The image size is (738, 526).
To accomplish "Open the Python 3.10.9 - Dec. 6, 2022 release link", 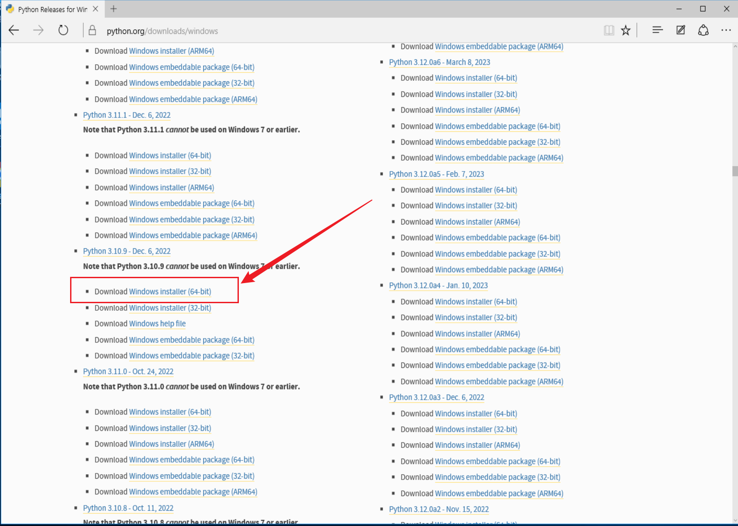I will 127,251.
